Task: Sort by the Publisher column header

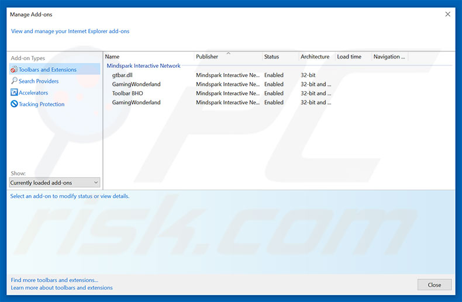Action: click(x=228, y=57)
